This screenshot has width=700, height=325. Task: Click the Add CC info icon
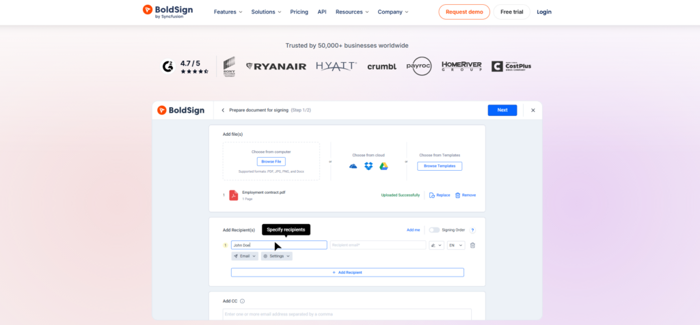click(x=243, y=300)
